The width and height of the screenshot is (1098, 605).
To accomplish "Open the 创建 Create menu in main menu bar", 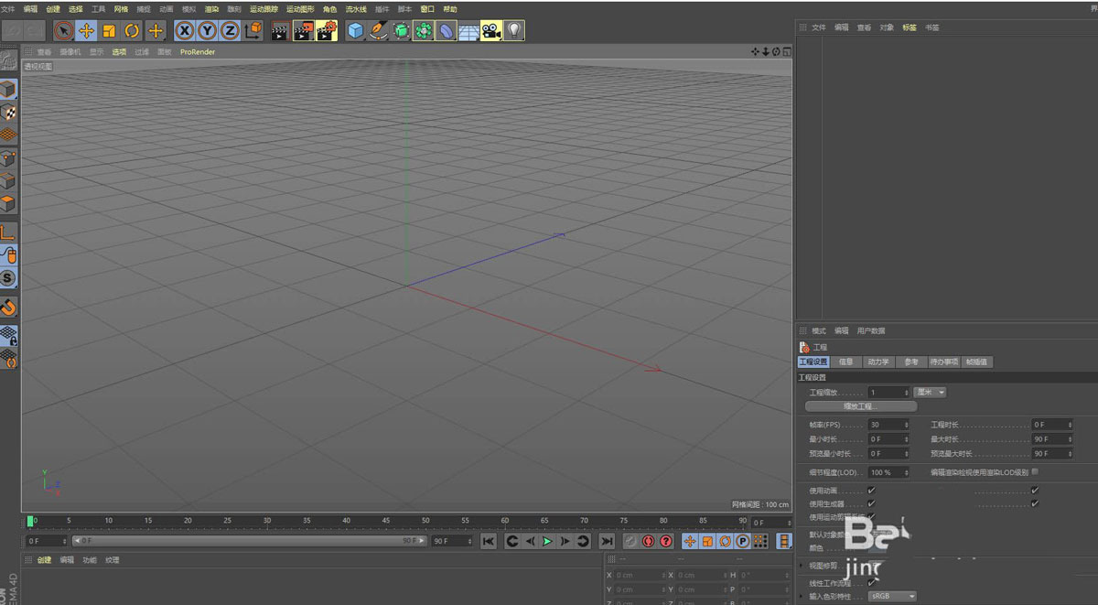I will [x=53, y=9].
